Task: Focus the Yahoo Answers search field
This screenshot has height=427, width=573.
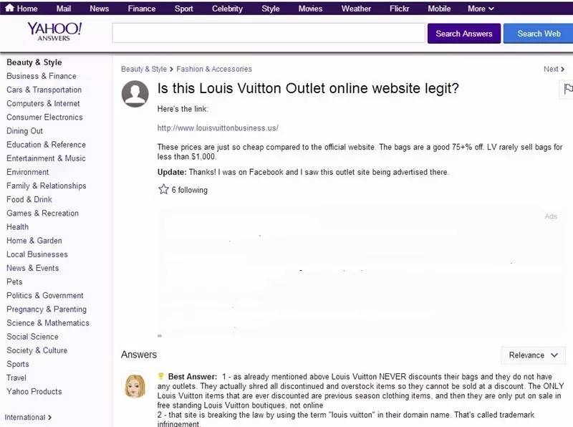Action: [x=269, y=33]
